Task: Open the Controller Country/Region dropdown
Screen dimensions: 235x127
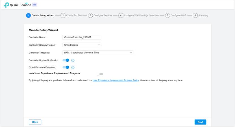Action: 82,45
